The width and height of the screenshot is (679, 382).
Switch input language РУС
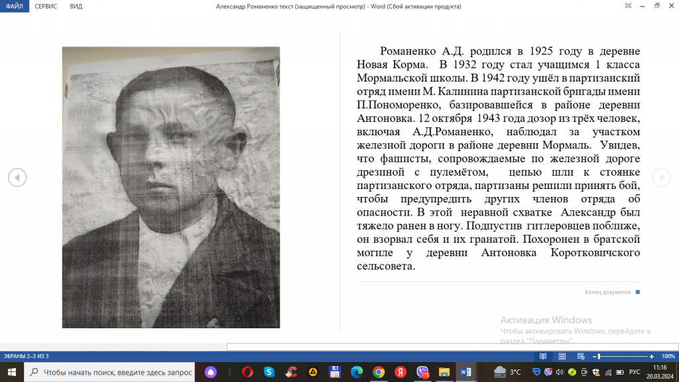(x=635, y=372)
